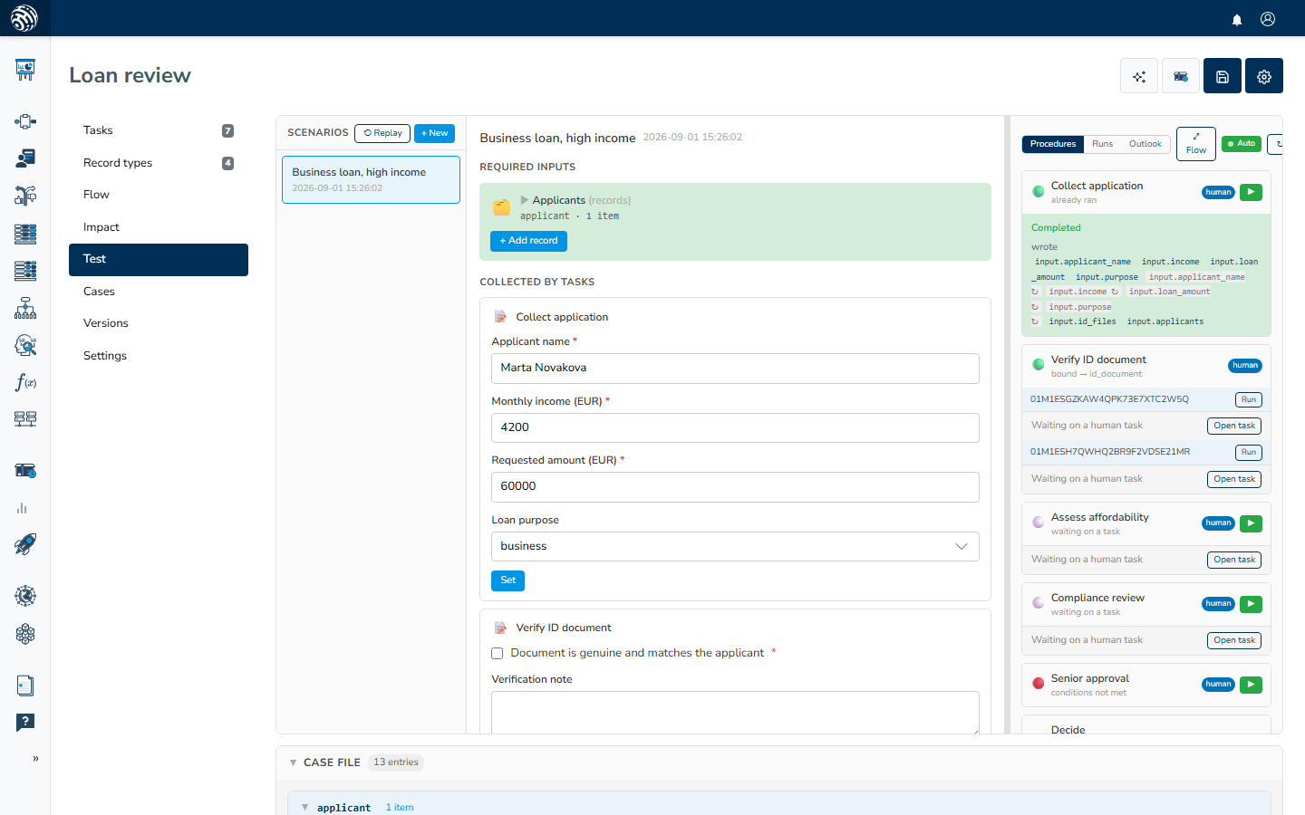1305x815 pixels.
Task: Open notifications bell in the top bar
Action: pos(1237,19)
